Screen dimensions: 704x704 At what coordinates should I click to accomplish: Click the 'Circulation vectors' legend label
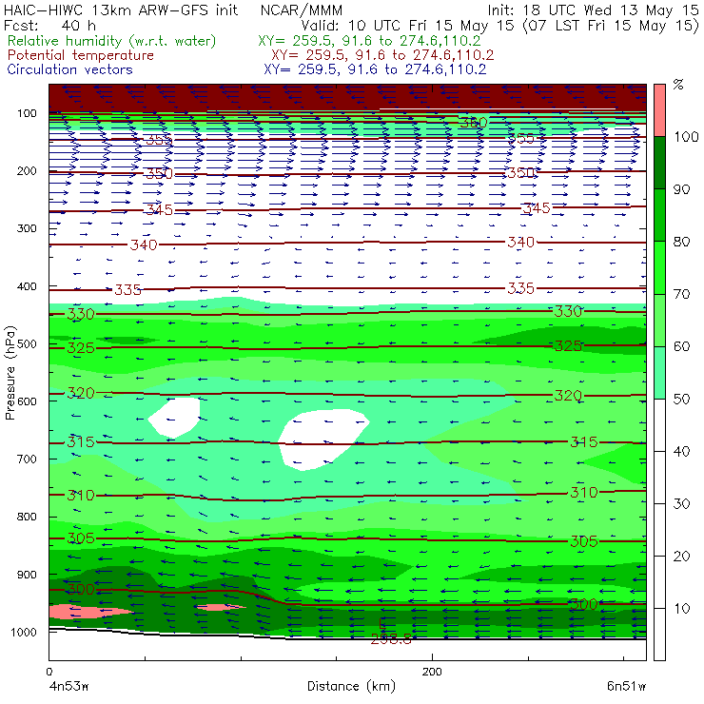point(69,69)
